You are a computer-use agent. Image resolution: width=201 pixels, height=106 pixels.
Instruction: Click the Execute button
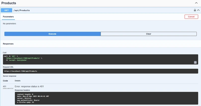coord(53,34)
